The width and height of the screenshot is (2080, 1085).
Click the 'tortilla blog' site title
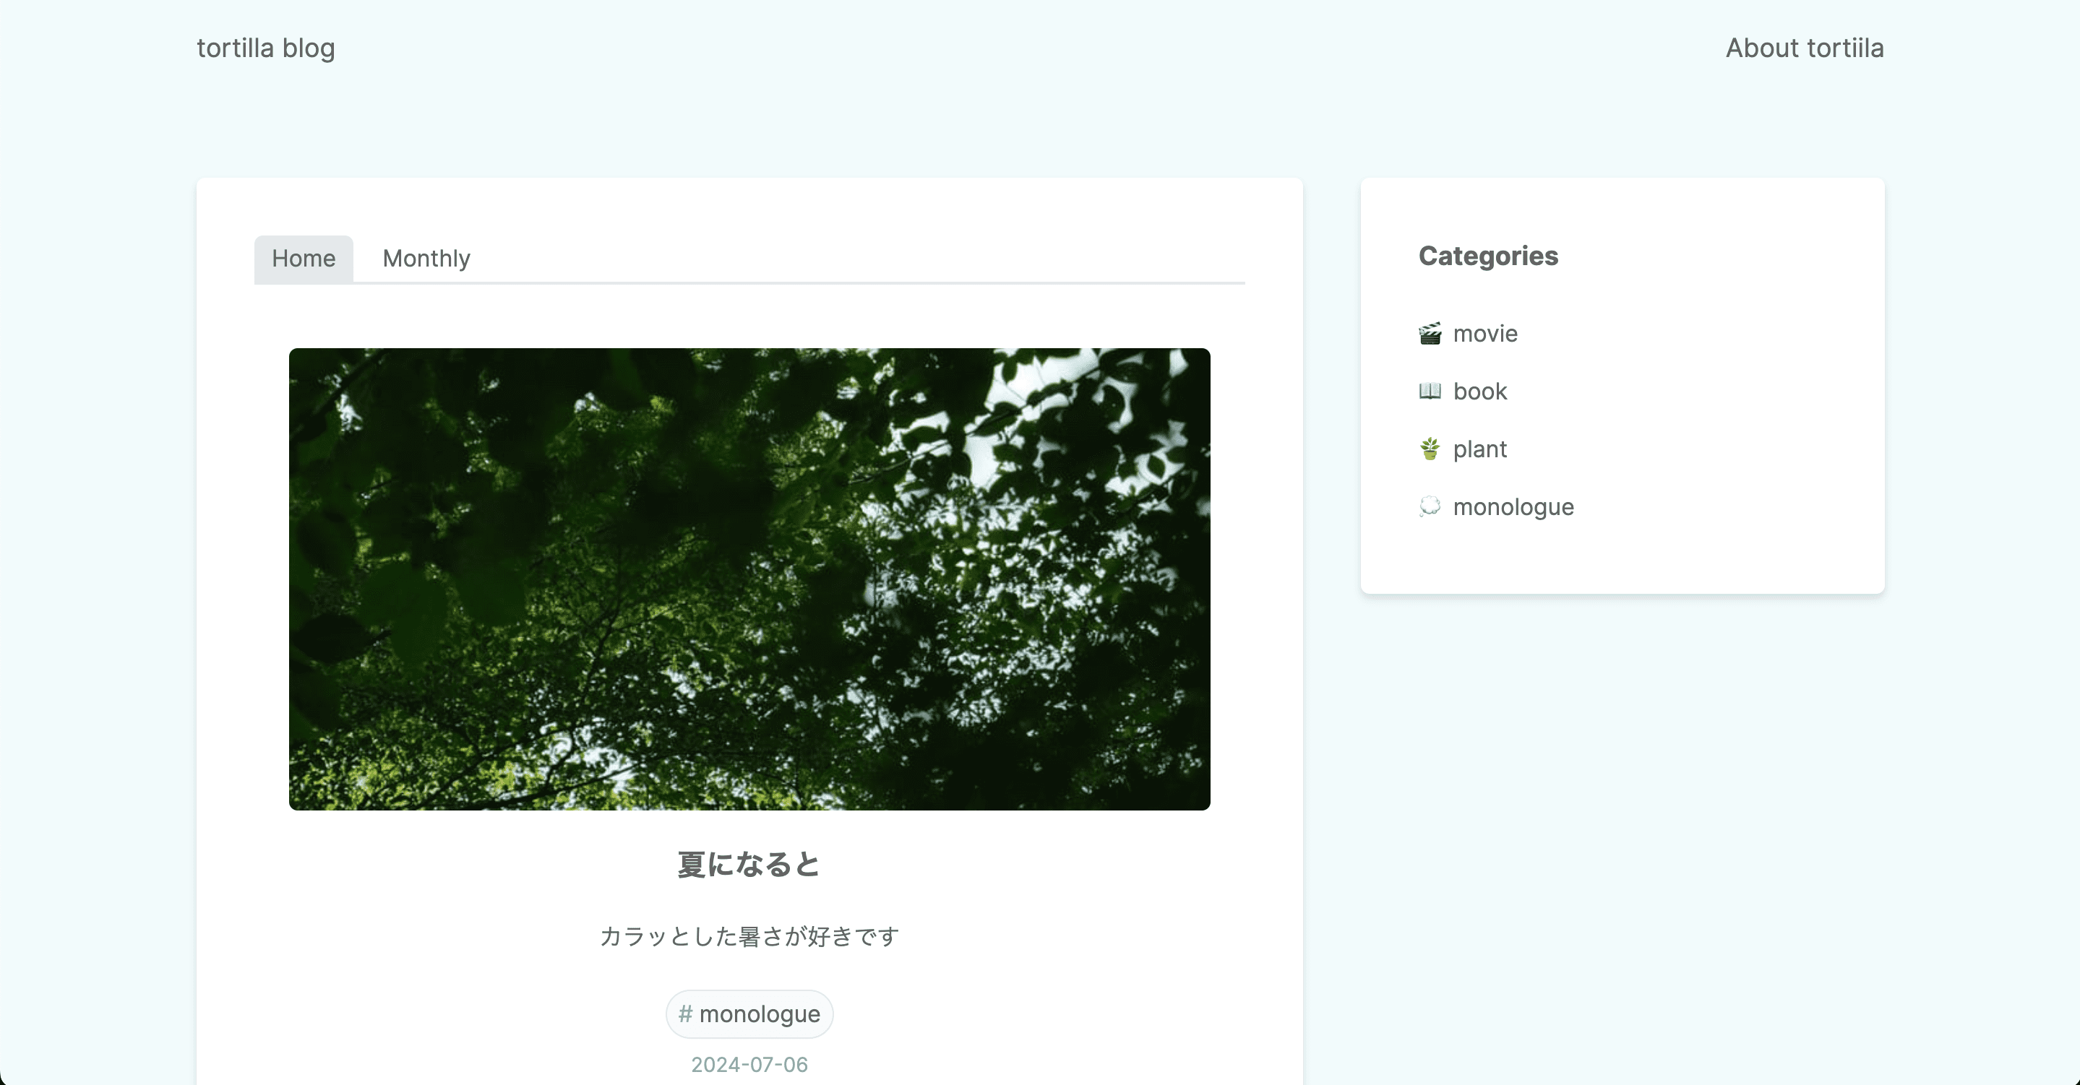click(266, 48)
